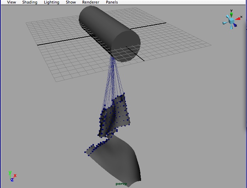The width and height of the screenshot is (247, 188).
Task: Click the persp camera label
Action: click(121, 184)
